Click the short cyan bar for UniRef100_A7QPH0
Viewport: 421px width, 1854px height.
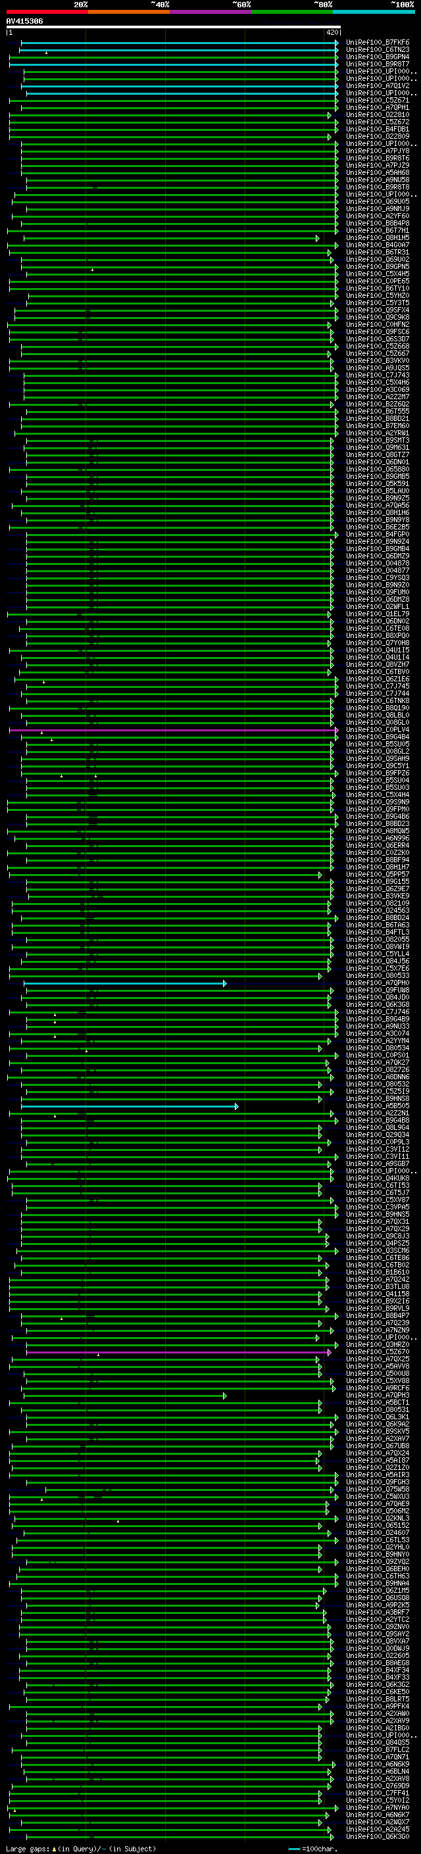pyautogui.click(x=125, y=984)
